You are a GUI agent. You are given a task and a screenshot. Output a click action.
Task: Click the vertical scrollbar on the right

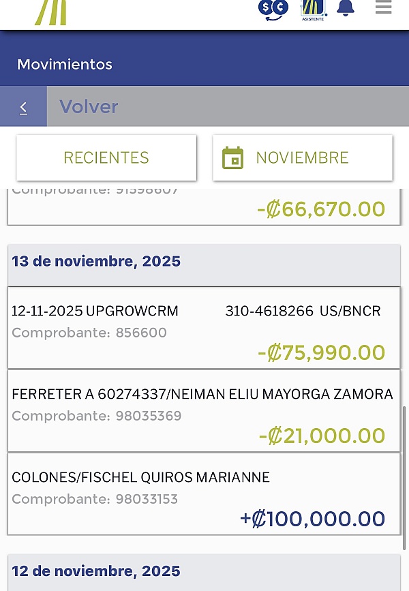(x=406, y=477)
